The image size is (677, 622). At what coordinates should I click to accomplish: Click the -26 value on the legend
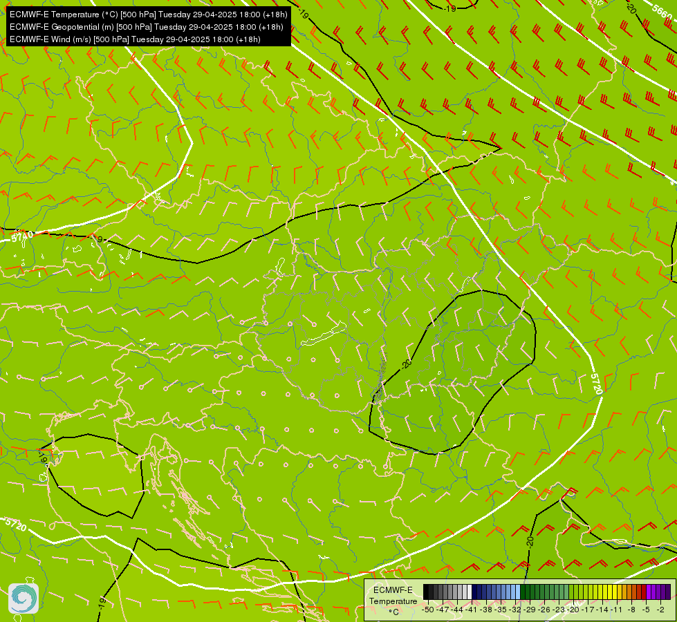(544, 610)
